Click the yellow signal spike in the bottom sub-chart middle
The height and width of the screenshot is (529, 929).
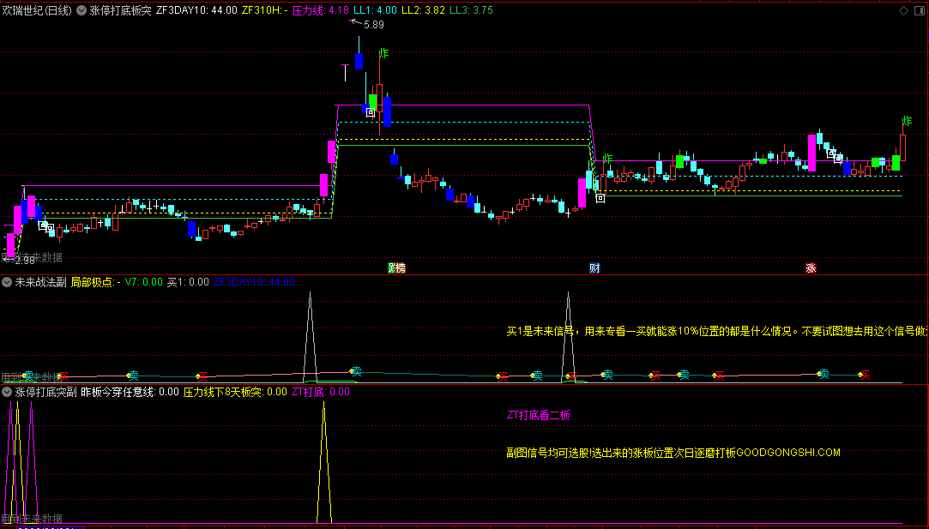tap(323, 462)
